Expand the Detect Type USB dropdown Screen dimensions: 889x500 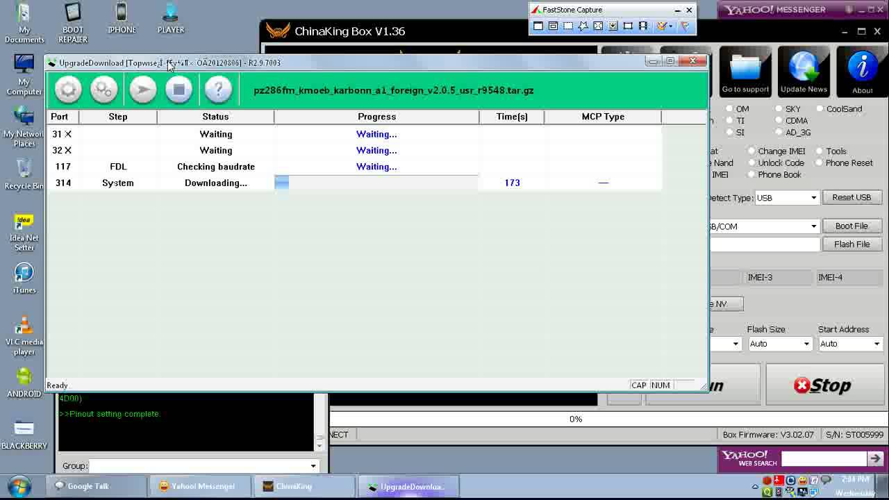coord(813,198)
